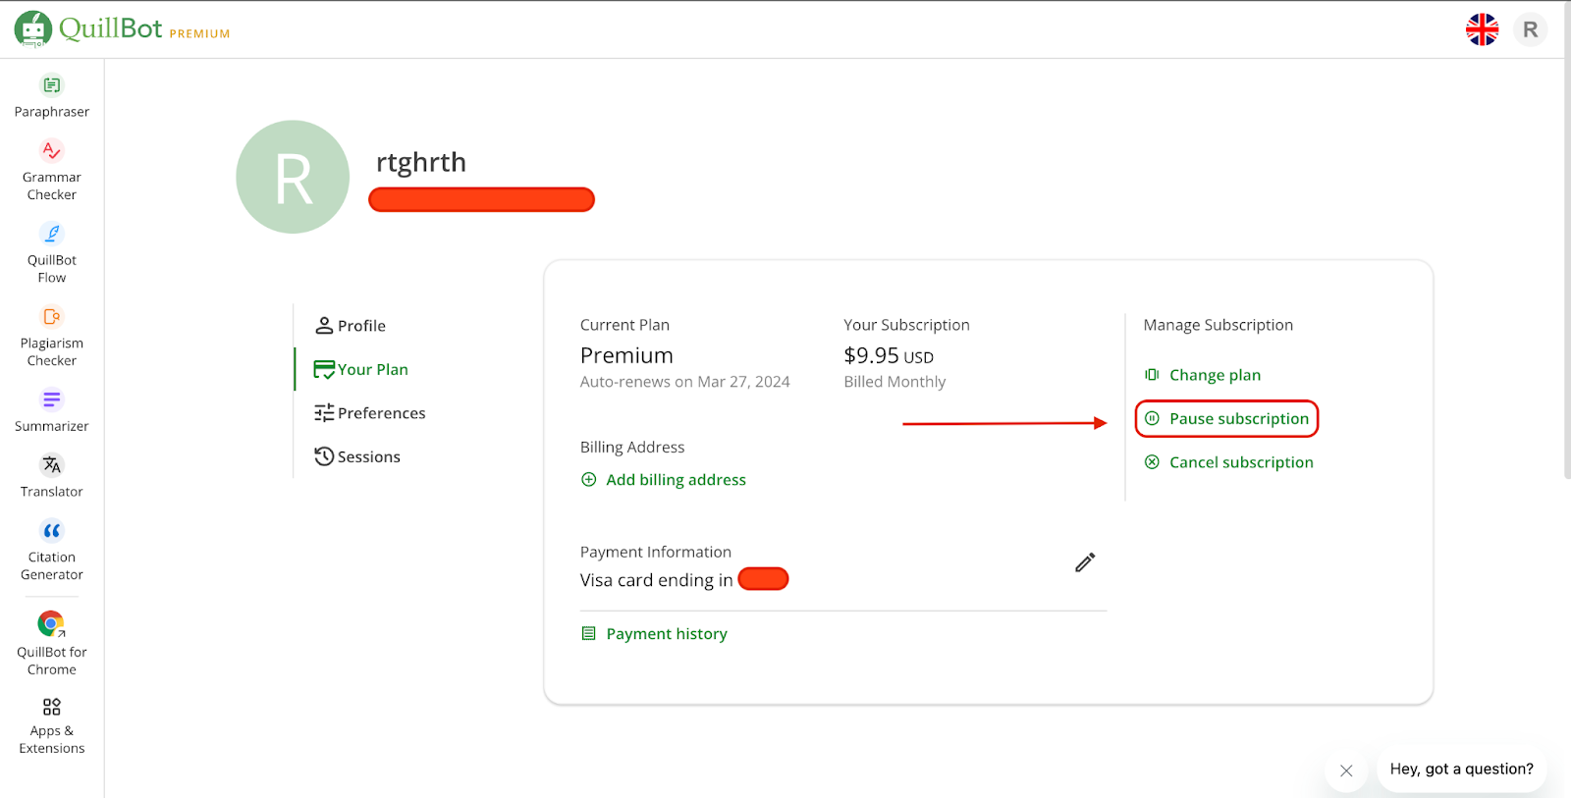Open the Paraphraser tool
Screen dimensions: 1571x798
tap(52, 96)
